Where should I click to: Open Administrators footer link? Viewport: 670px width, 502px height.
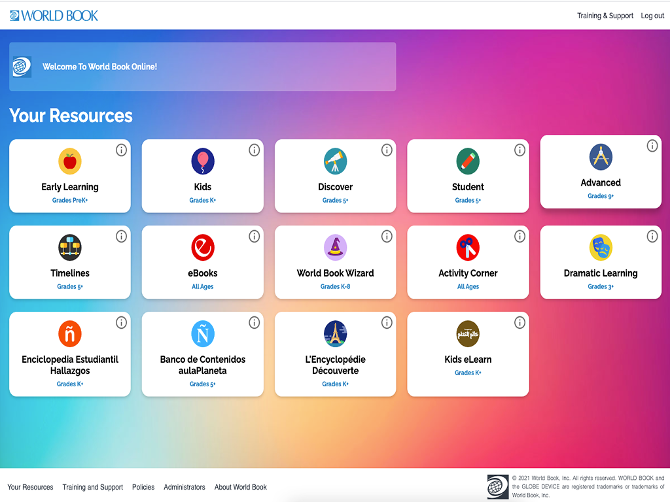click(184, 487)
